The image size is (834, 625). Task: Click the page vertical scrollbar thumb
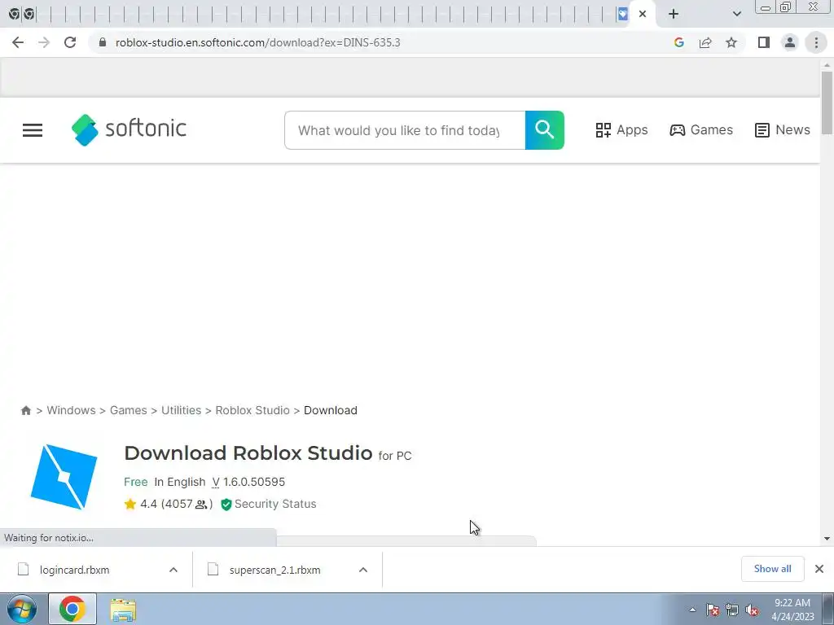click(x=827, y=103)
